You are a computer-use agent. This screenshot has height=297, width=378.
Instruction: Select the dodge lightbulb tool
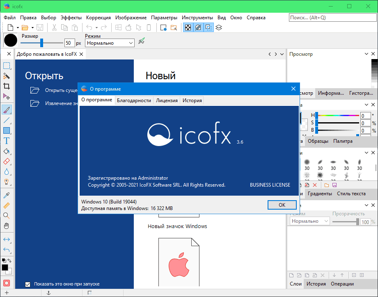pyautogui.click(x=7, y=182)
